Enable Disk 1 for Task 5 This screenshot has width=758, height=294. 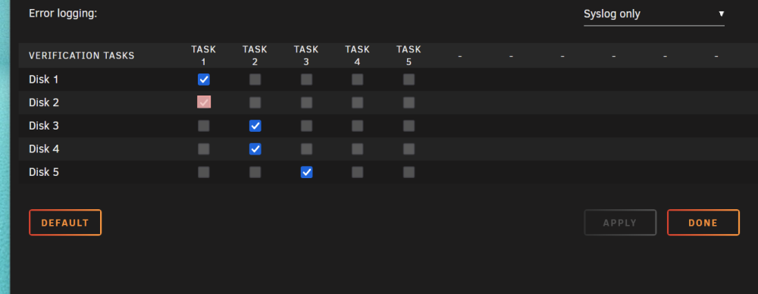click(409, 80)
